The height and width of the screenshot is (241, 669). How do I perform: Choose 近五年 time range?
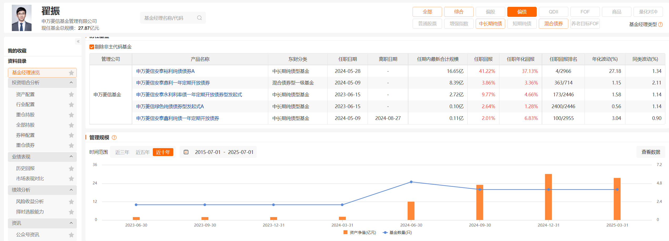[x=143, y=152]
